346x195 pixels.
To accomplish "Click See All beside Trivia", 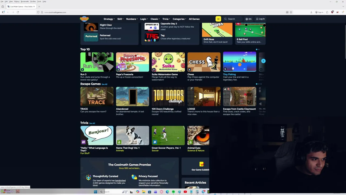I will pos(92,123).
